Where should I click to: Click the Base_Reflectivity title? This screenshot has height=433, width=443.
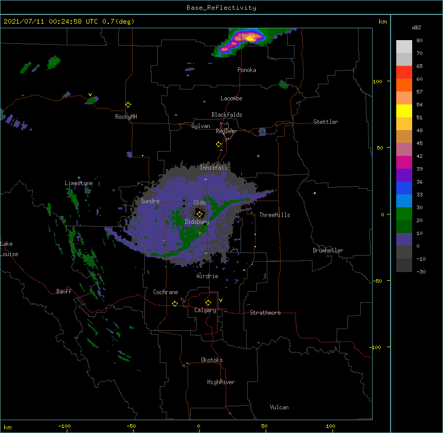pos(221,8)
